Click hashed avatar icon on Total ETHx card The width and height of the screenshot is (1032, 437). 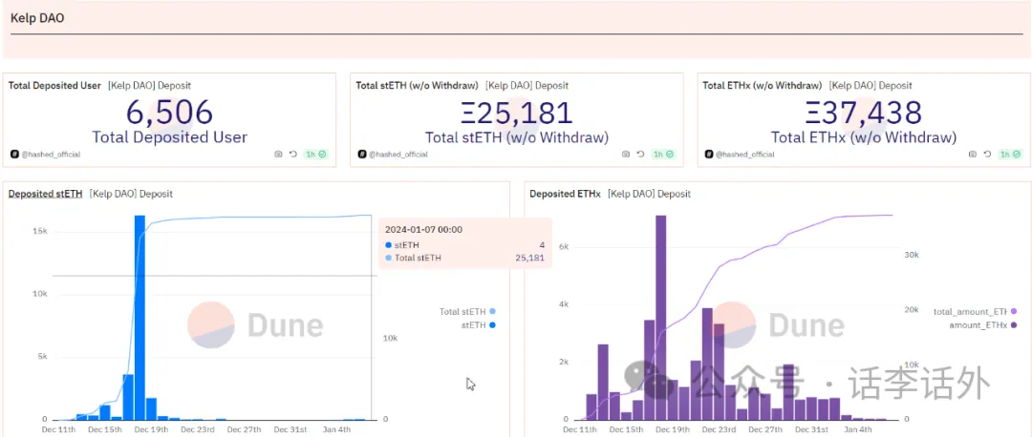coord(709,154)
